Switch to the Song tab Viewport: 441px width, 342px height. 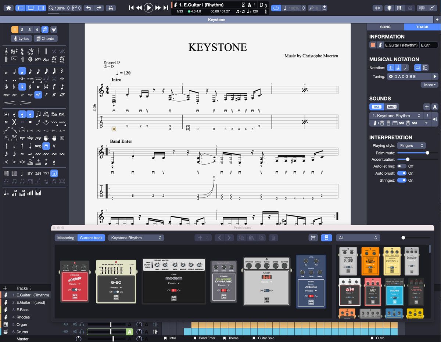[386, 27]
